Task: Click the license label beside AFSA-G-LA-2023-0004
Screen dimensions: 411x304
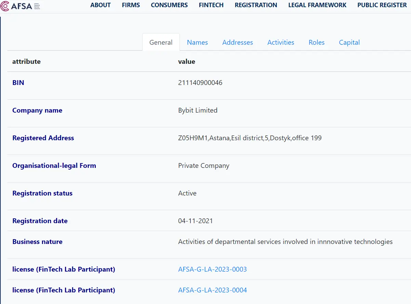Action: (64, 290)
